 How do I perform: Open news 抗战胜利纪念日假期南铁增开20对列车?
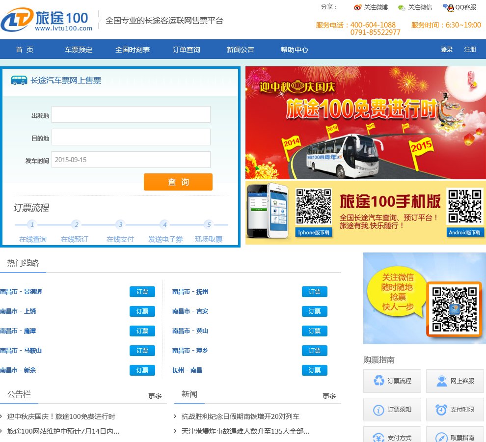[240, 416]
